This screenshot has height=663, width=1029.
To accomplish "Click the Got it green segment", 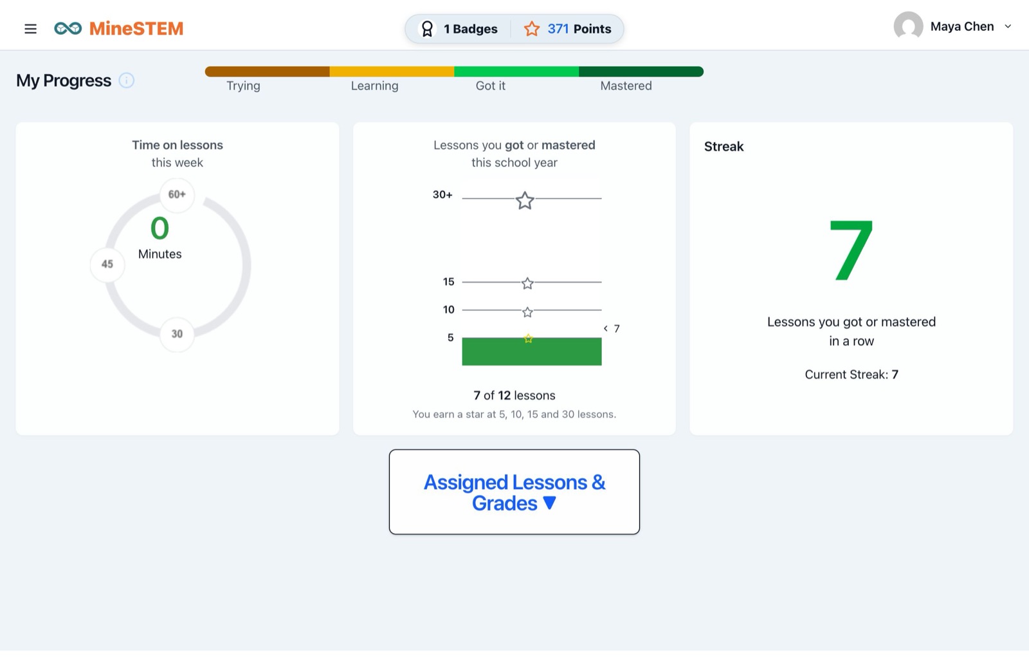I will [516, 71].
